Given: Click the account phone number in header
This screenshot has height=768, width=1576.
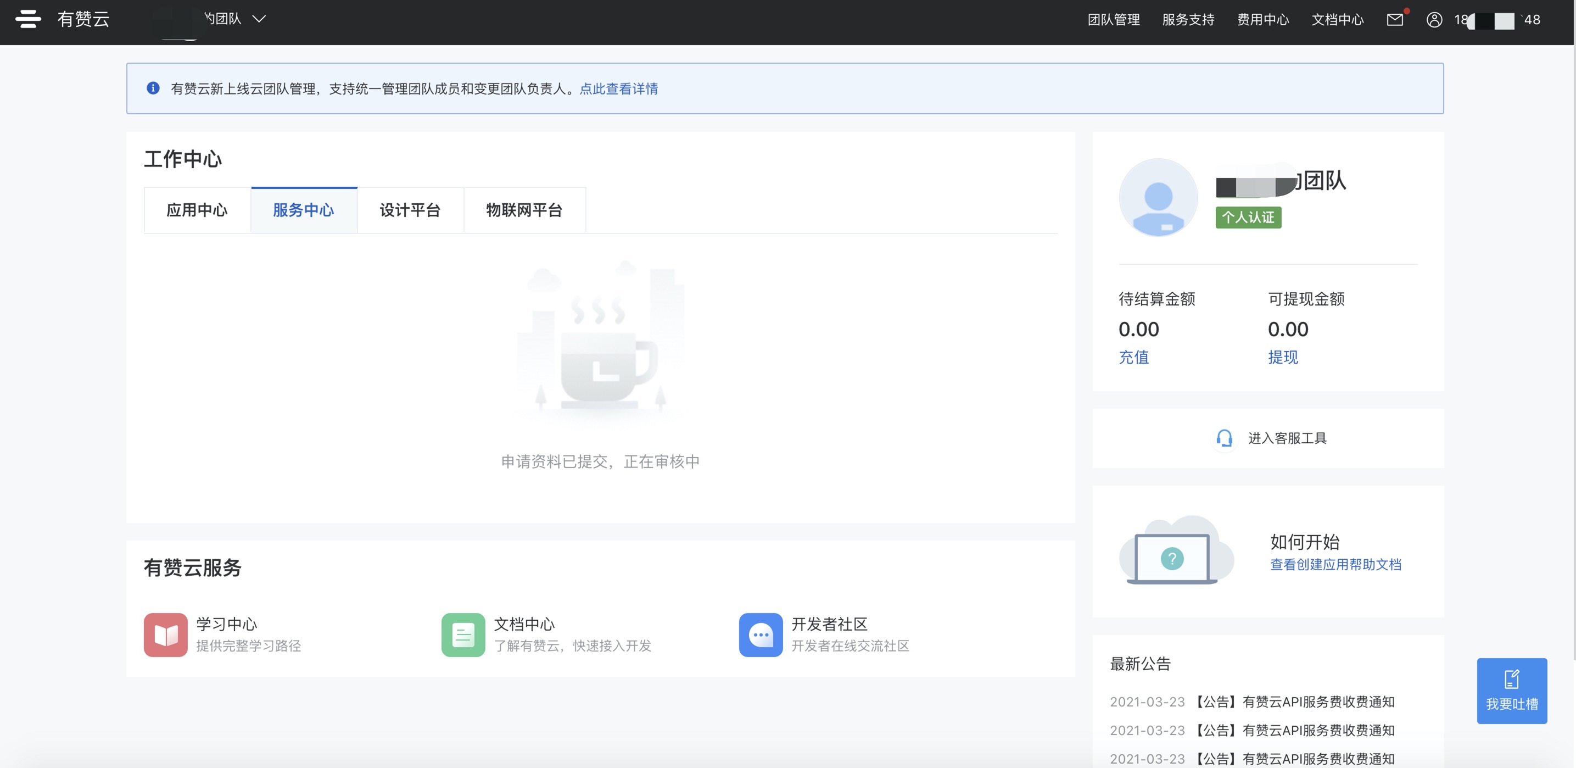Looking at the screenshot, I should [x=1497, y=20].
